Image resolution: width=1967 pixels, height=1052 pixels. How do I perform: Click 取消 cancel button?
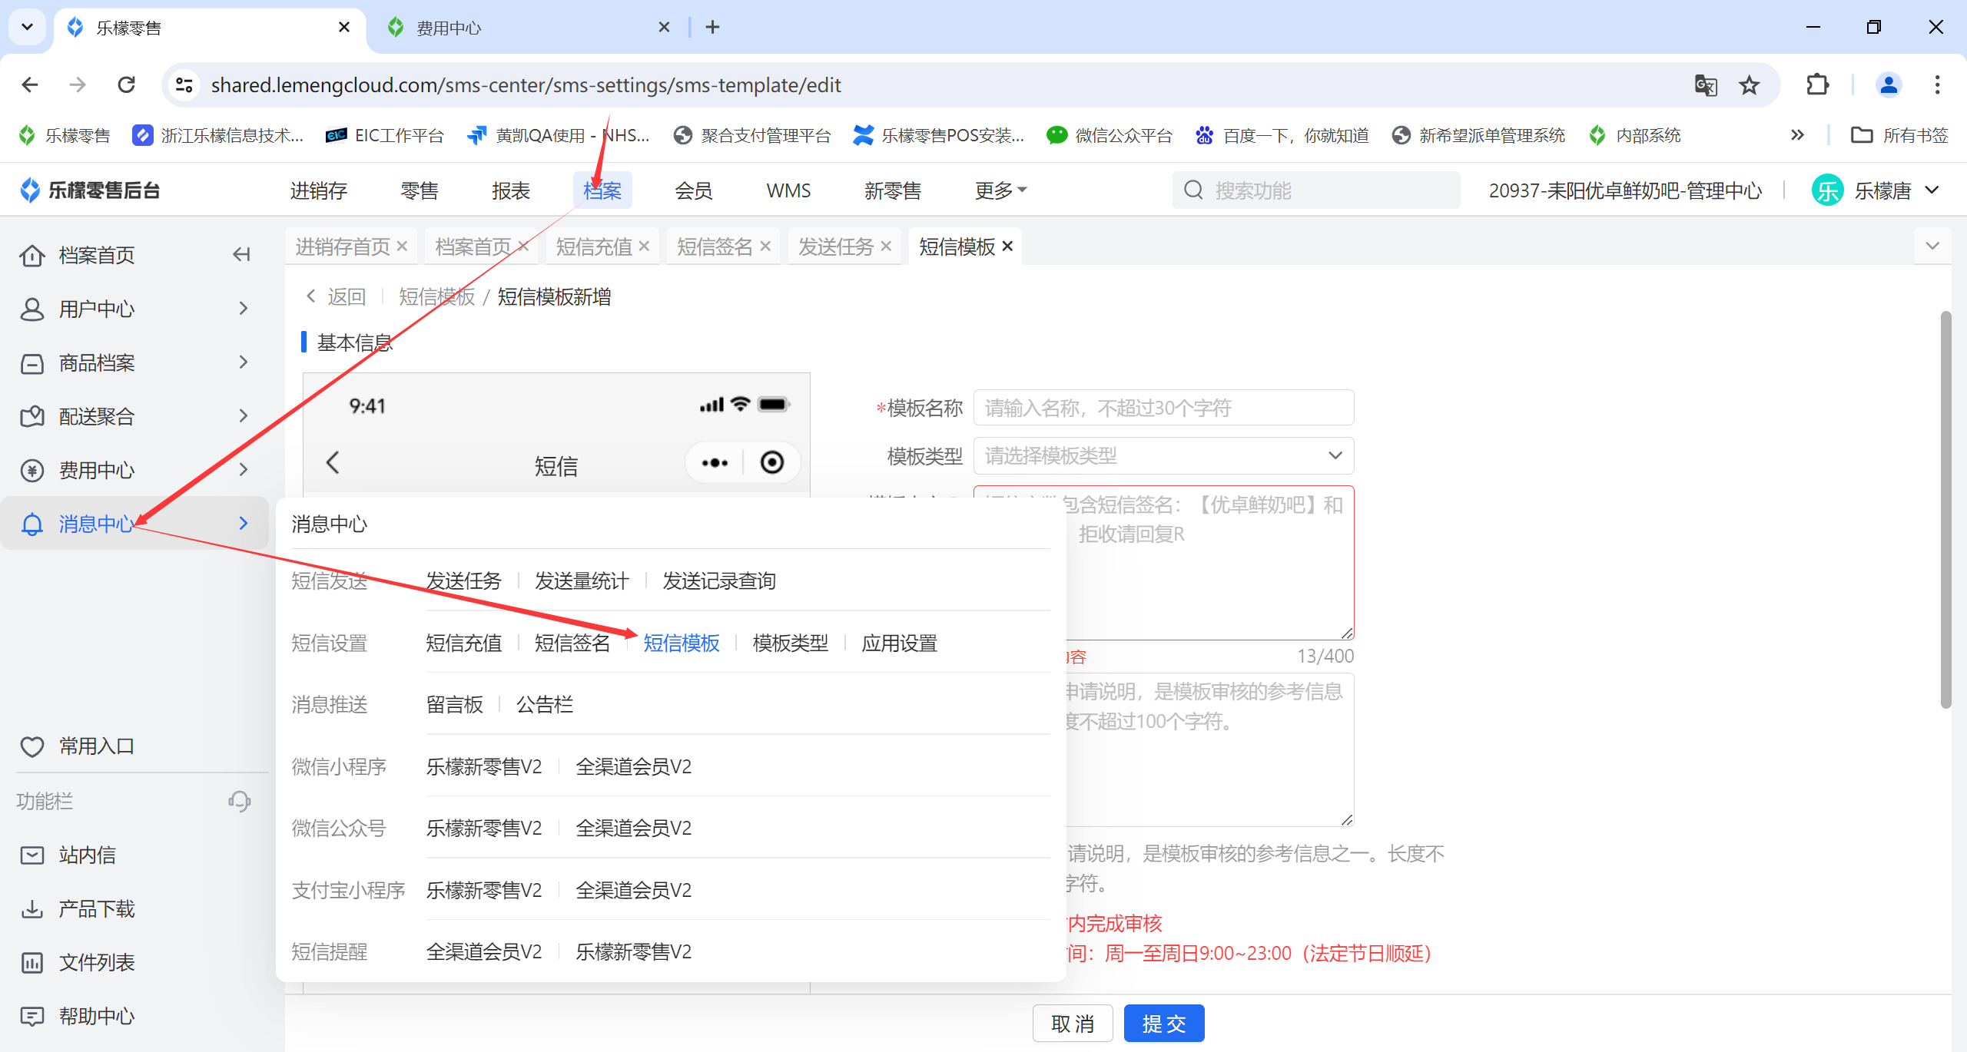[1073, 1023]
